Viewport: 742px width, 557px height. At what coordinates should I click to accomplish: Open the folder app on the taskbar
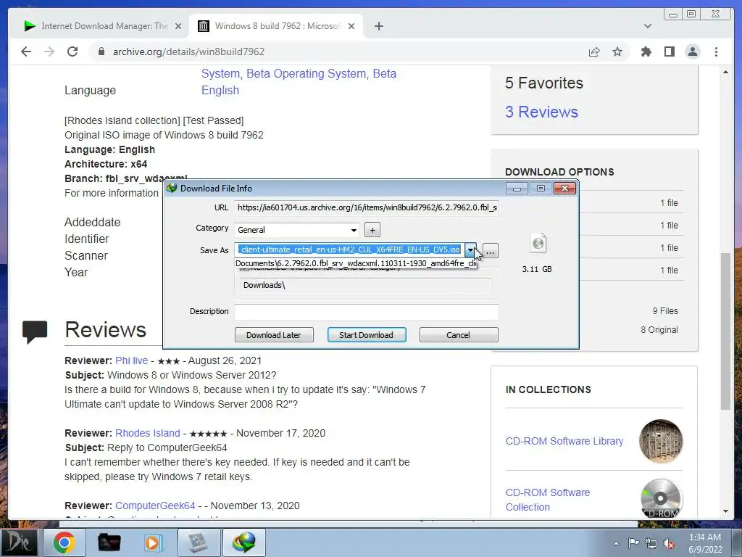[109, 542]
